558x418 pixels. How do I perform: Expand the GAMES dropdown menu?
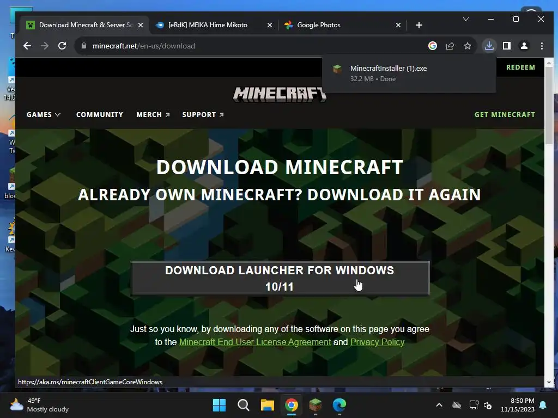(x=44, y=114)
